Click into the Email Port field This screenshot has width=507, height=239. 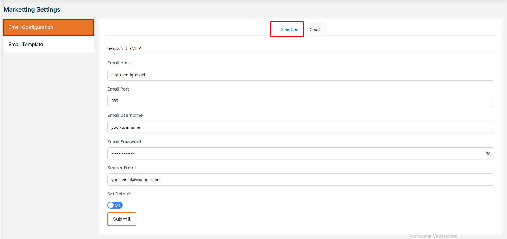(300, 101)
